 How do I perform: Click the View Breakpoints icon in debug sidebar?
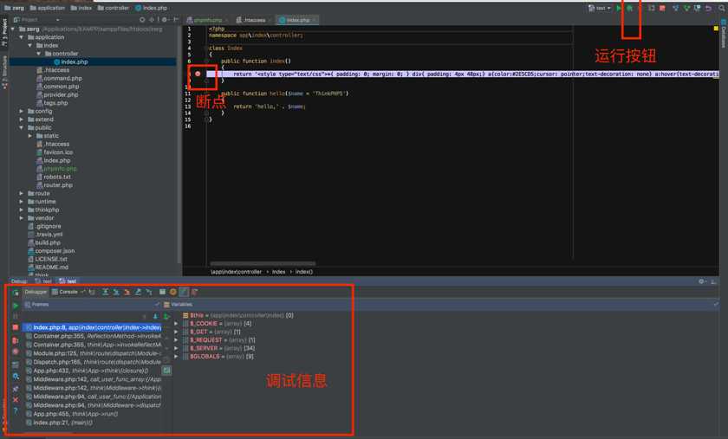point(16,340)
